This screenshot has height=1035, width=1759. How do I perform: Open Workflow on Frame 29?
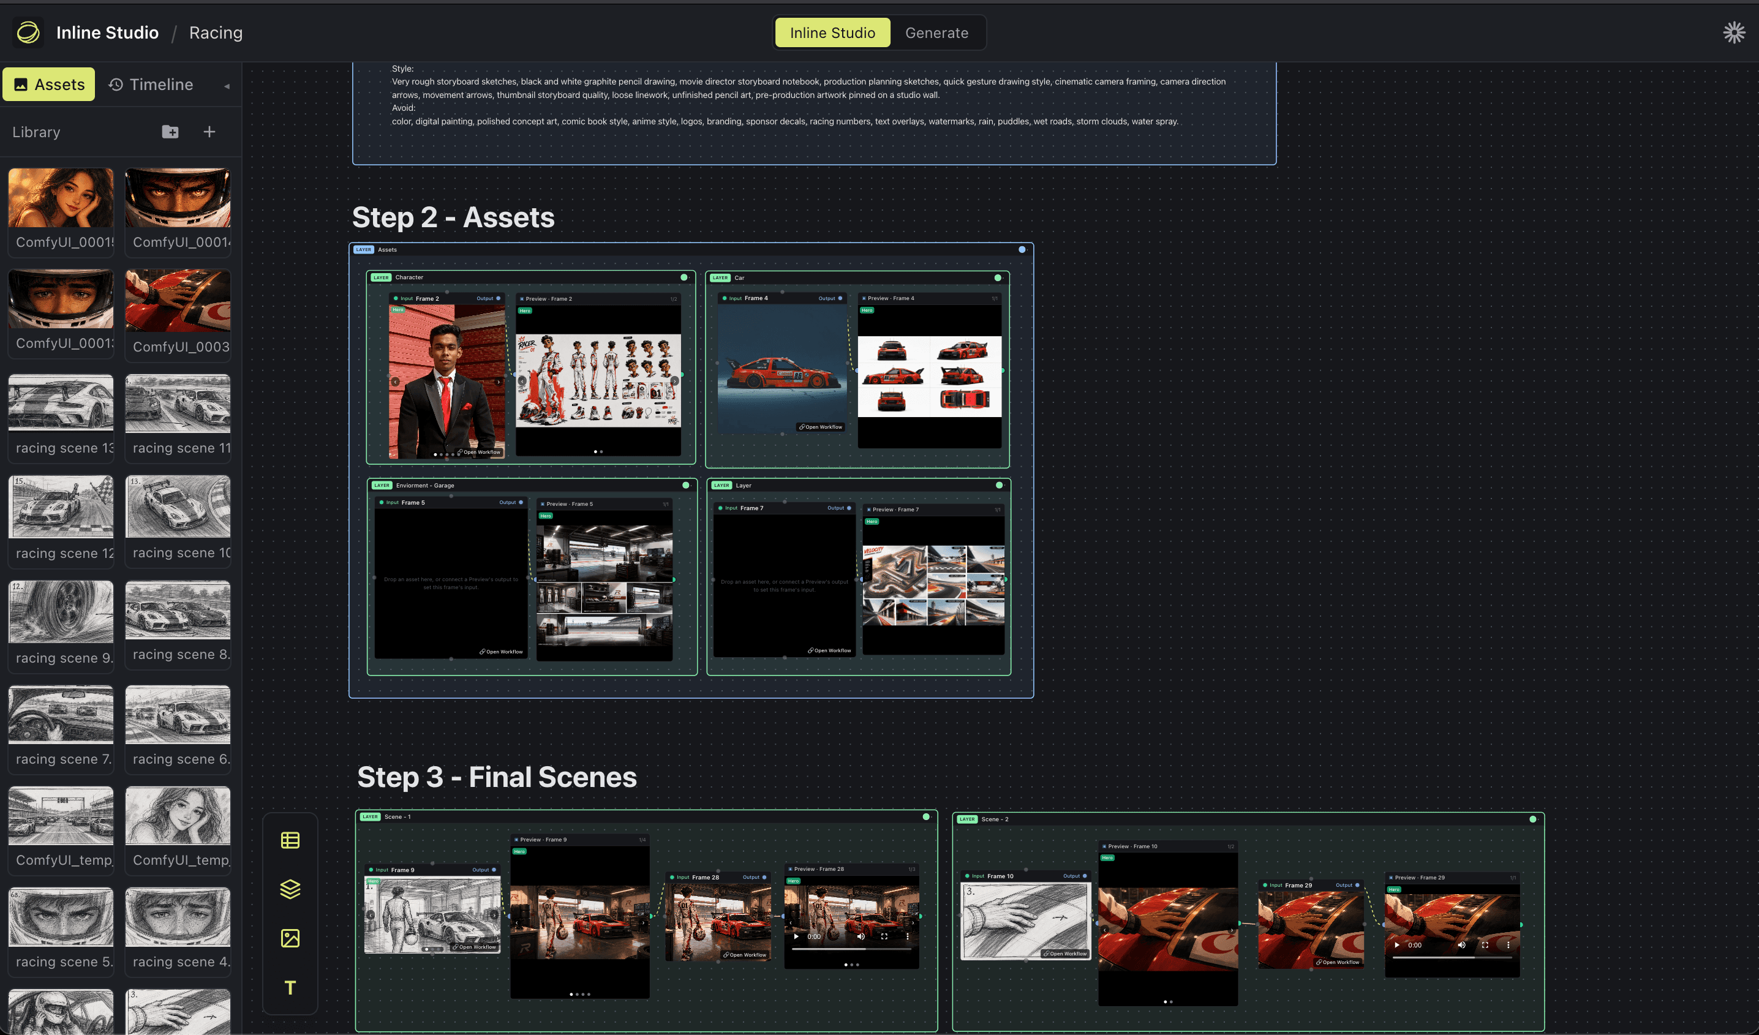(x=1338, y=962)
